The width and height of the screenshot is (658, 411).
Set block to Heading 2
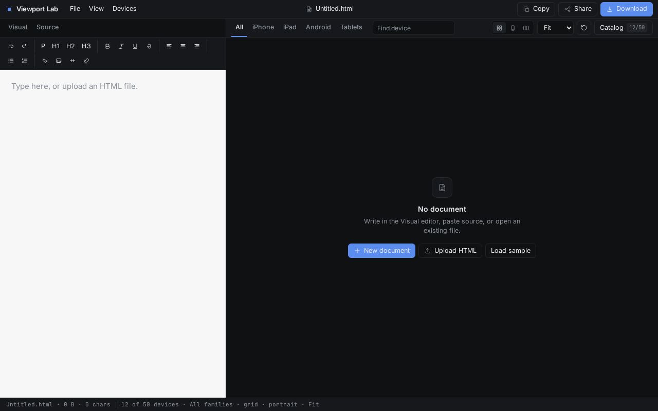(70, 46)
